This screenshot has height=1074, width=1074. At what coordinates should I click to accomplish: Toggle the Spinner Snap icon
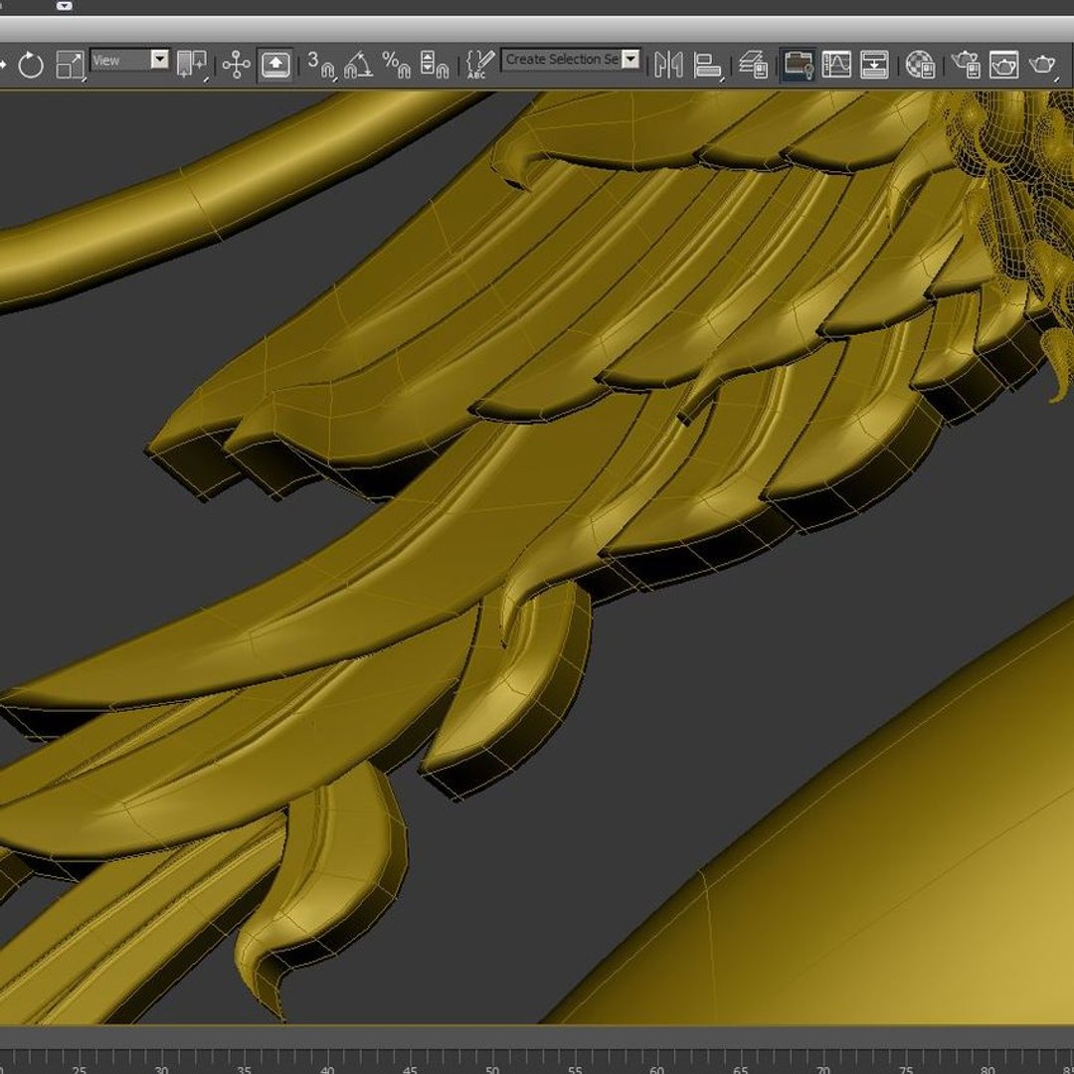click(x=434, y=65)
